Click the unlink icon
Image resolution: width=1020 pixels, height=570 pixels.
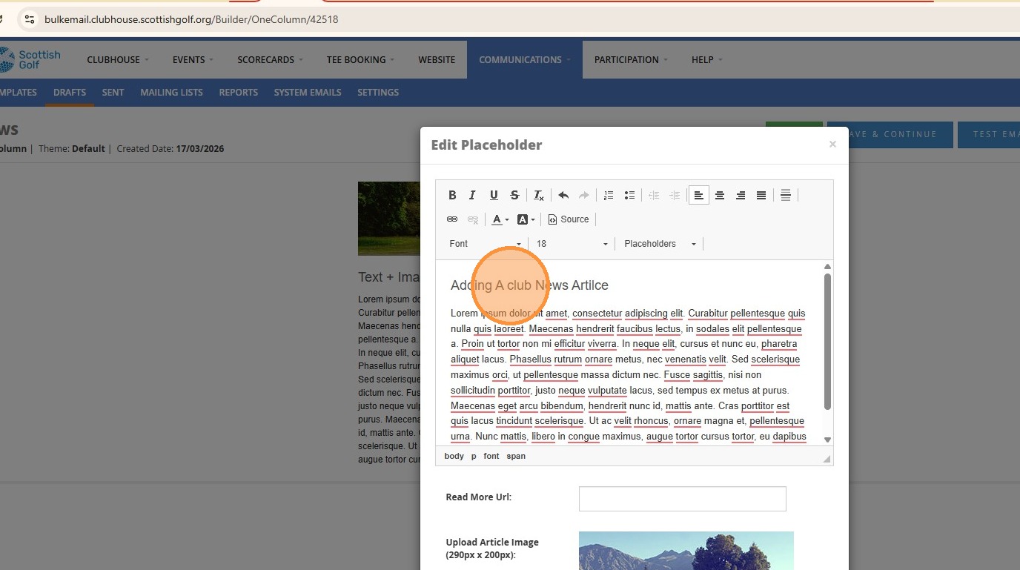click(x=473, y=219)
